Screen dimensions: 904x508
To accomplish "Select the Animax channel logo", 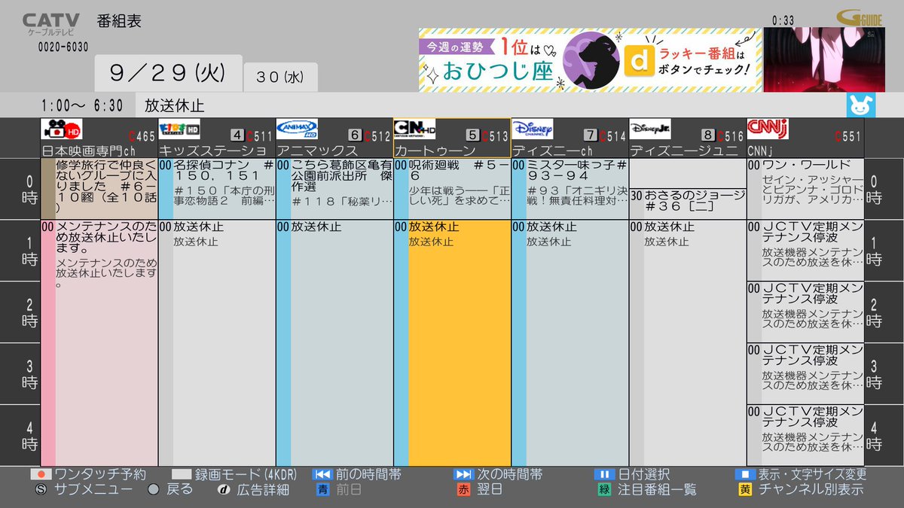I will (297, 129).
